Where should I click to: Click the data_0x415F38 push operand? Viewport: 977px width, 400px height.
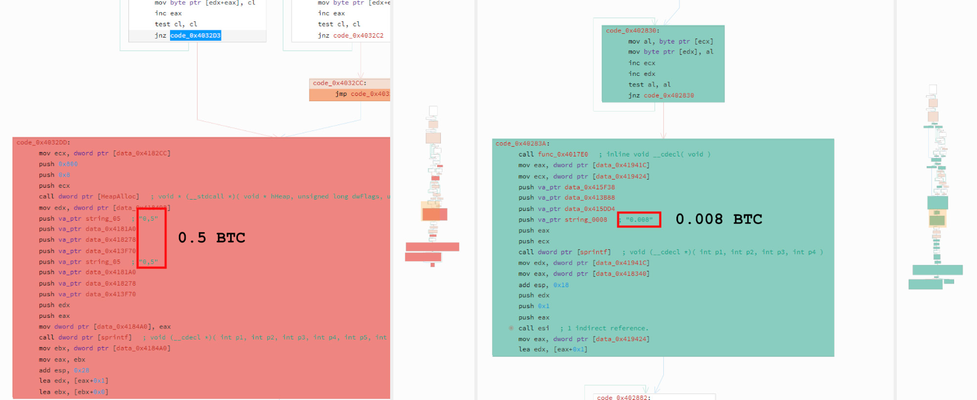pos(589,187)
